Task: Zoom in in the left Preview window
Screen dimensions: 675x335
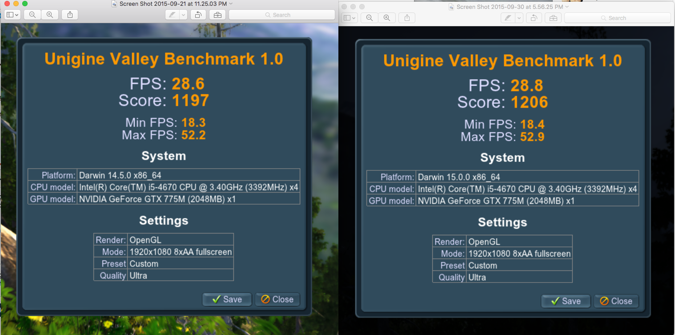Action: (x=50, y=15)
